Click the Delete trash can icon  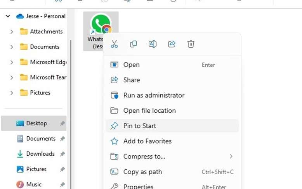click(191, 44)
